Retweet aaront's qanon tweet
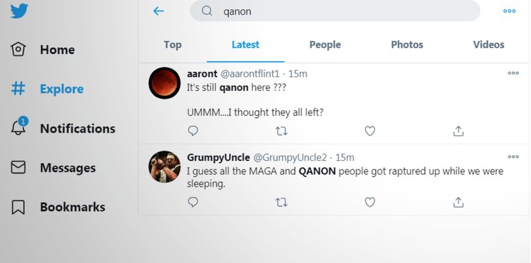Viewport: 531px width, 263px height. [281, 131]
